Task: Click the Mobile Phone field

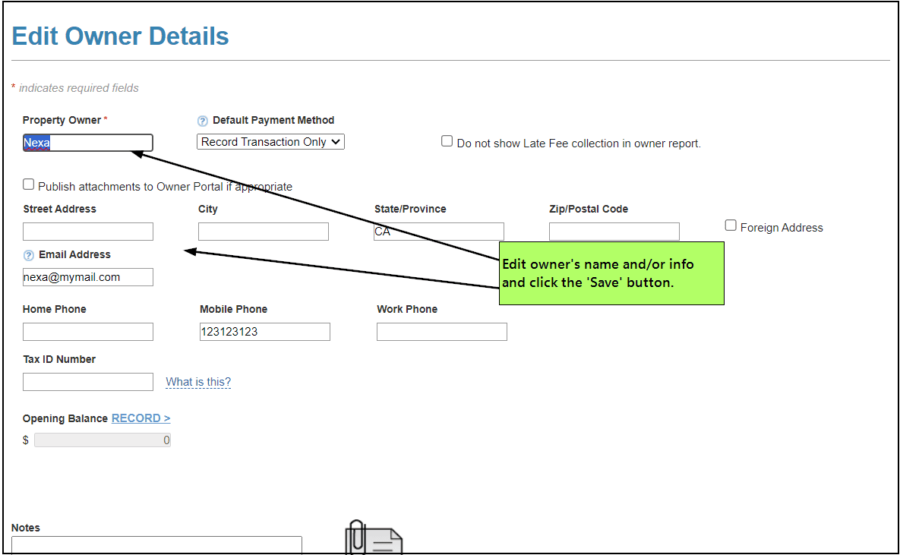Action: click(265, 332)
